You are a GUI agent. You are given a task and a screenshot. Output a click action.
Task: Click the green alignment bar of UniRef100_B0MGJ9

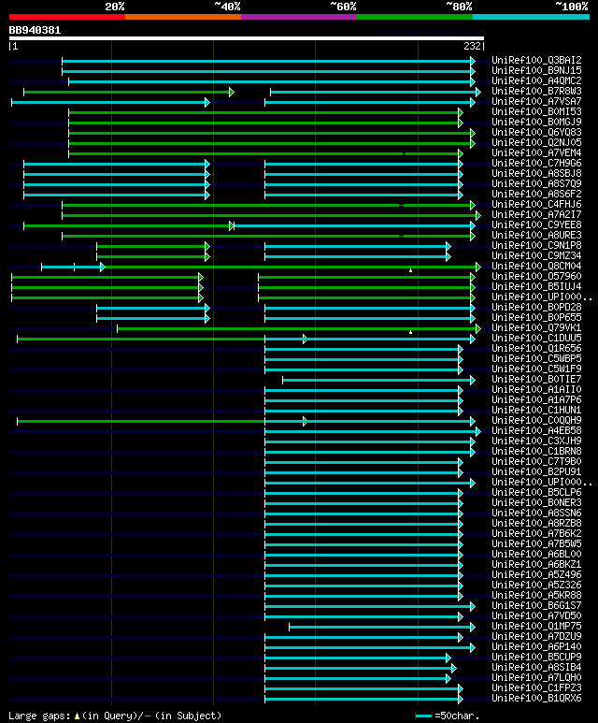[263, 123]
